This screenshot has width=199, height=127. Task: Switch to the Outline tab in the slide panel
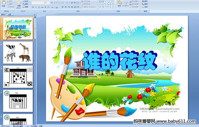(x=9, y=15)
